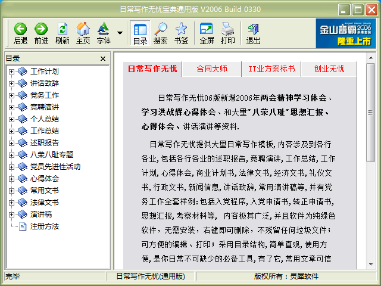Click the book icon beside 讲话致辞
381x286 pixels.
23,83
